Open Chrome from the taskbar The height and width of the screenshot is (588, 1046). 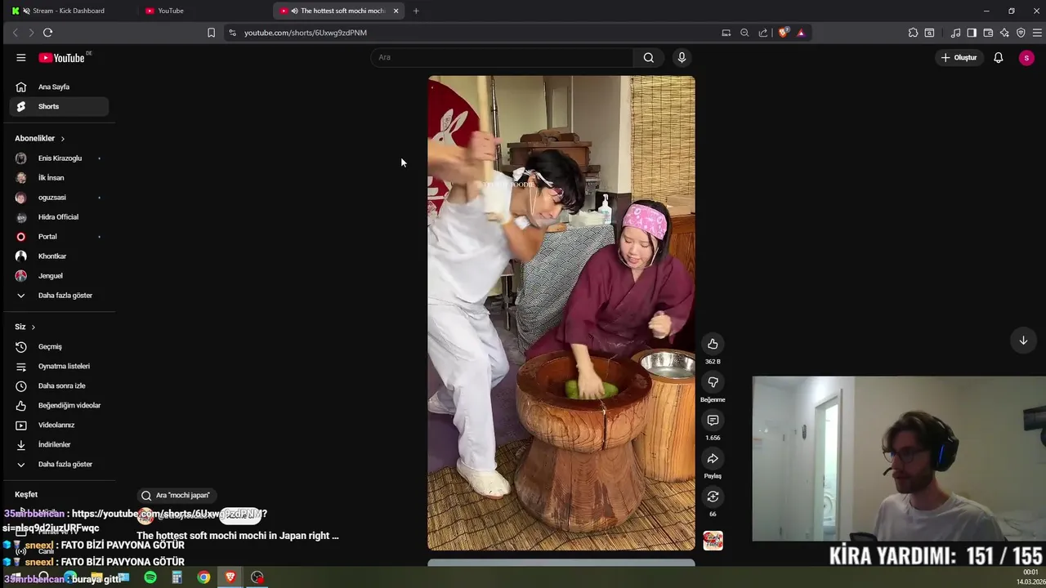point(203,577)
